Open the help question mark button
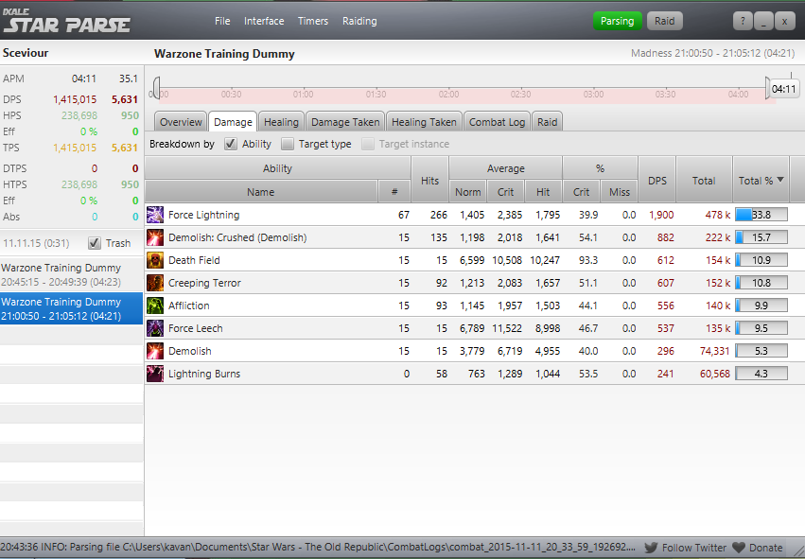This screenshot has height=559, width=805. (743, 21)
